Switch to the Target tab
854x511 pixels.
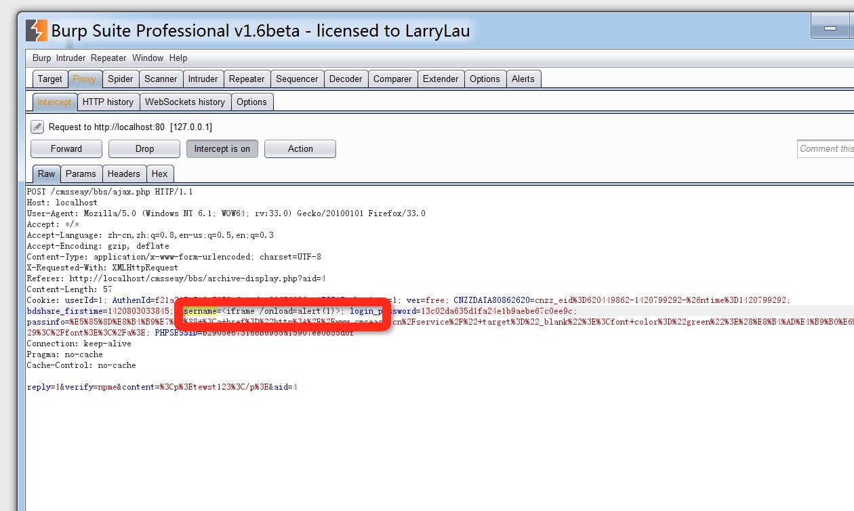pos(50,79)
